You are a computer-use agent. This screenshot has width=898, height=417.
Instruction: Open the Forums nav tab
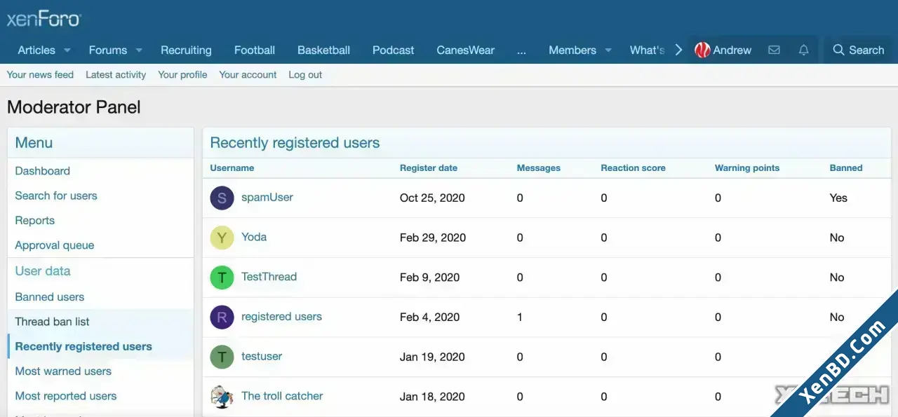pos(108,50)
